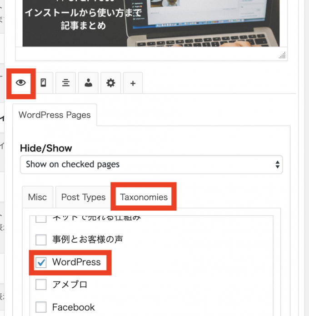Click the Facebook category label
309x316 pixels.
pyautogui.click(x=74, y=307)
